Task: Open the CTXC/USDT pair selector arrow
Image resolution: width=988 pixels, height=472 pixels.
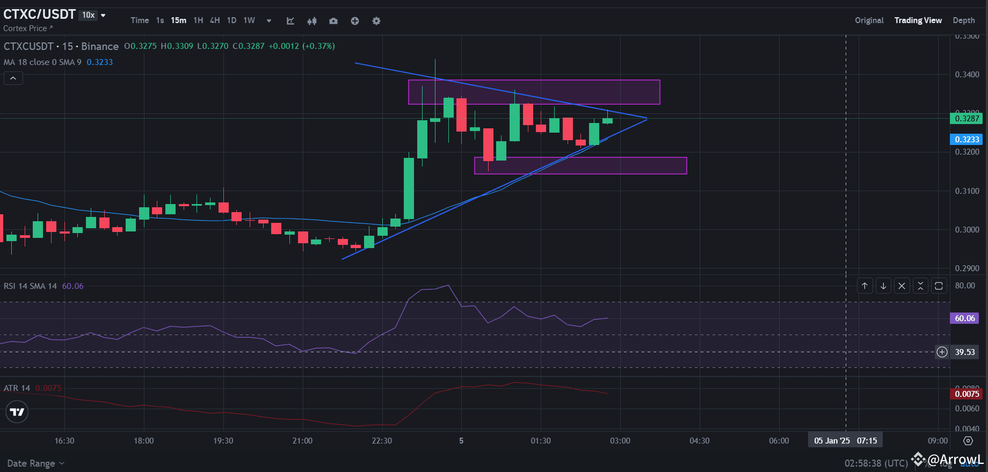Action: 103,15
